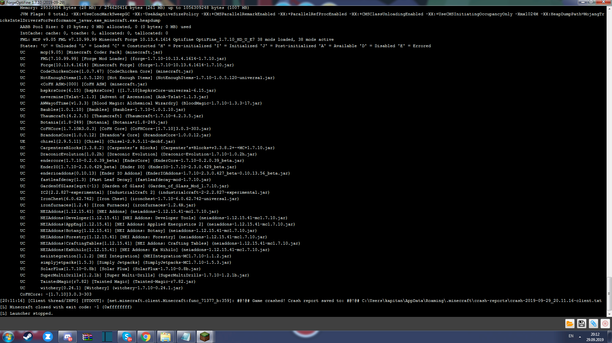Click the IC2{2.2.827-experimental} log line
Viewport: 612px width, 343px height.
click(x=145, y=192)
